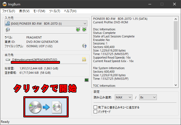The width and height of the screenshot is (181, 125).
Task: Open the モード(M) menu
Action: point(39,11)
